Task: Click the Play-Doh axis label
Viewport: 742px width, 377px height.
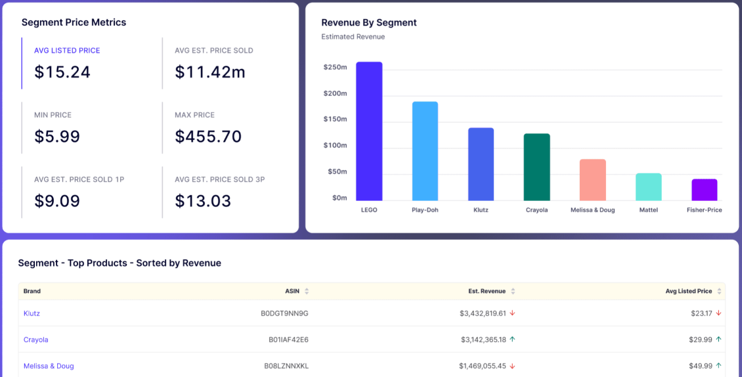Action: point(425,210)
